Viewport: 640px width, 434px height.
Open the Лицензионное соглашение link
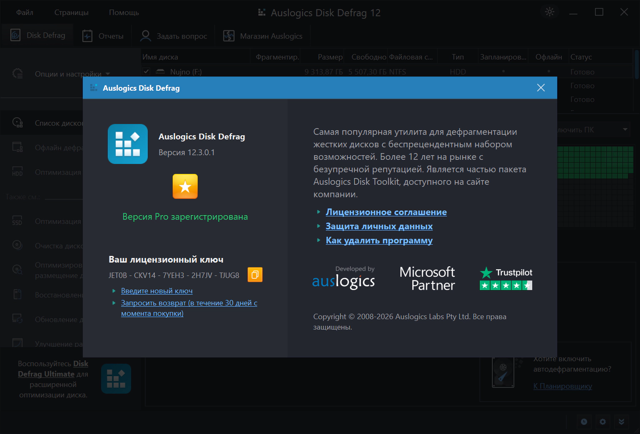click(x=386, y=212)
